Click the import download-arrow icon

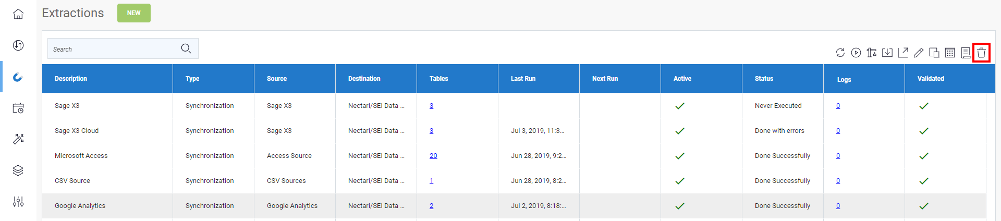tap(887, 53)
